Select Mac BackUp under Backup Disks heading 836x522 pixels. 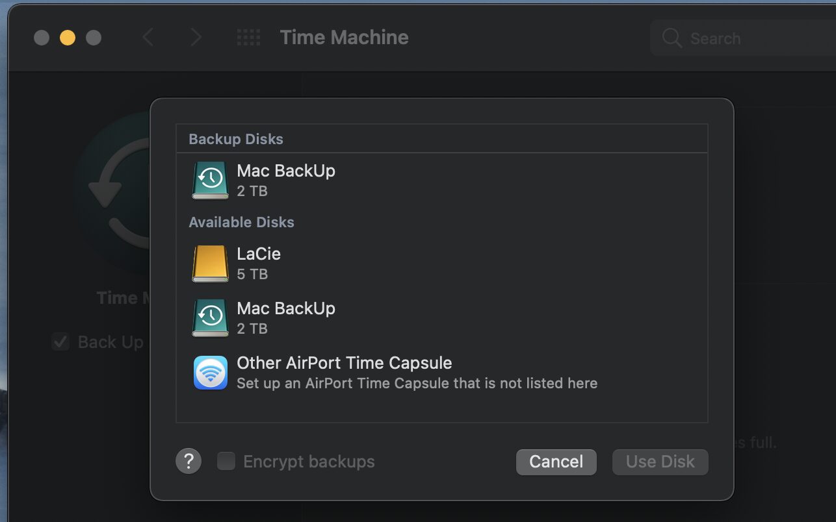coord(442,180)
